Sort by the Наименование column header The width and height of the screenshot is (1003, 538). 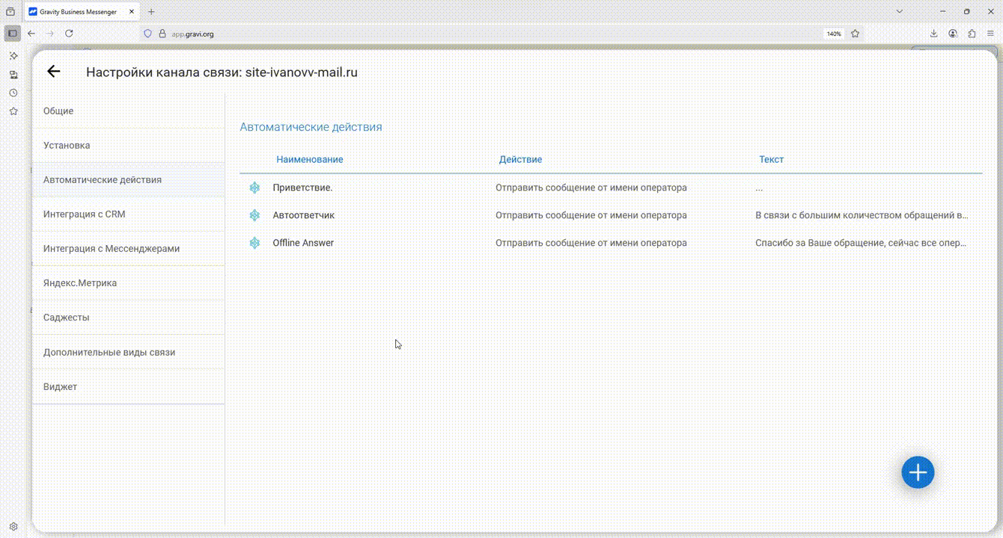(x=309, y=159)
